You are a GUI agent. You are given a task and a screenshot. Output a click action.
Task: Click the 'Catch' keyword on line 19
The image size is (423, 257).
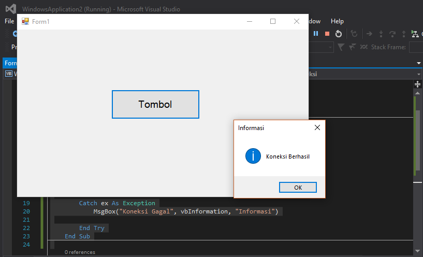[x=88, y=203]
